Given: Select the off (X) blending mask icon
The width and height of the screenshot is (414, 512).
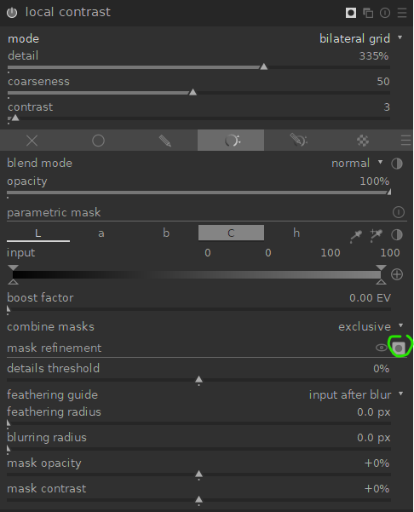Looking at the screenshot, I should click(x=32, y=141).
